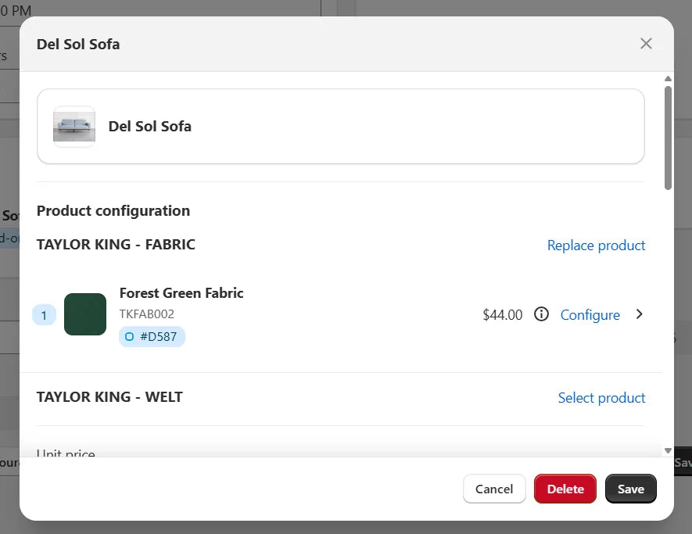Click the Del Sol Sofa thumbnail image

tap(74, 127)
